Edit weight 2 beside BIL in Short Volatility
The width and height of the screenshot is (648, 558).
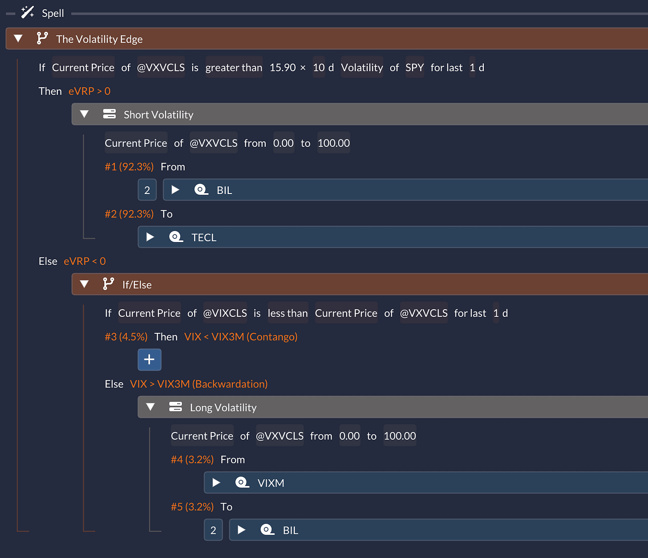coord(147,190)
